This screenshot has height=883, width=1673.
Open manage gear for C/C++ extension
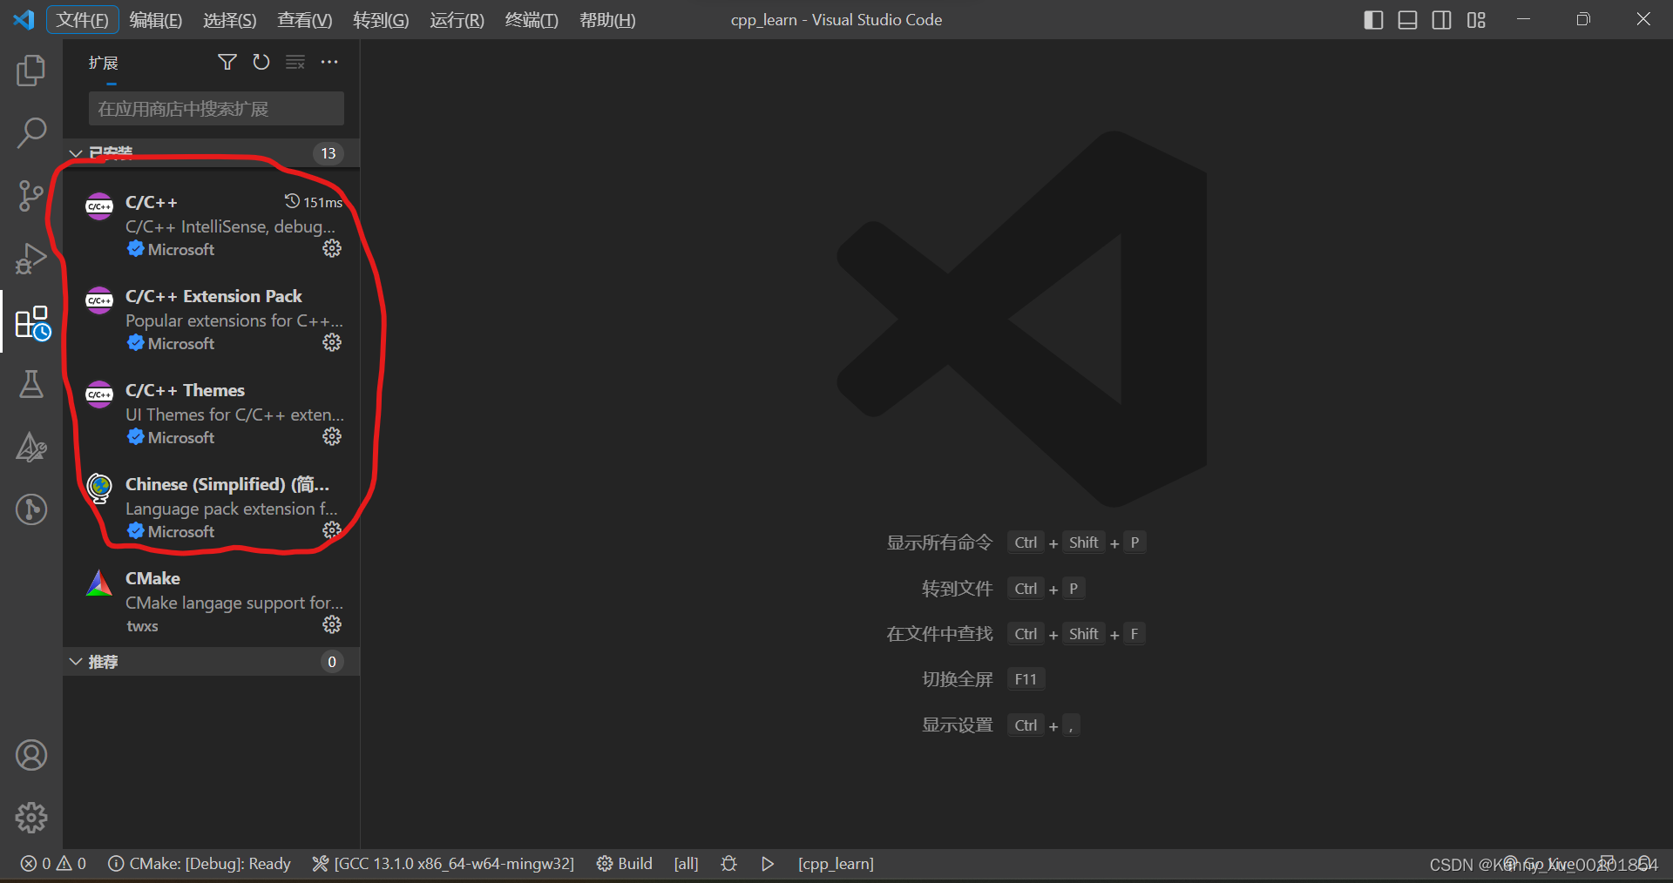332,249
